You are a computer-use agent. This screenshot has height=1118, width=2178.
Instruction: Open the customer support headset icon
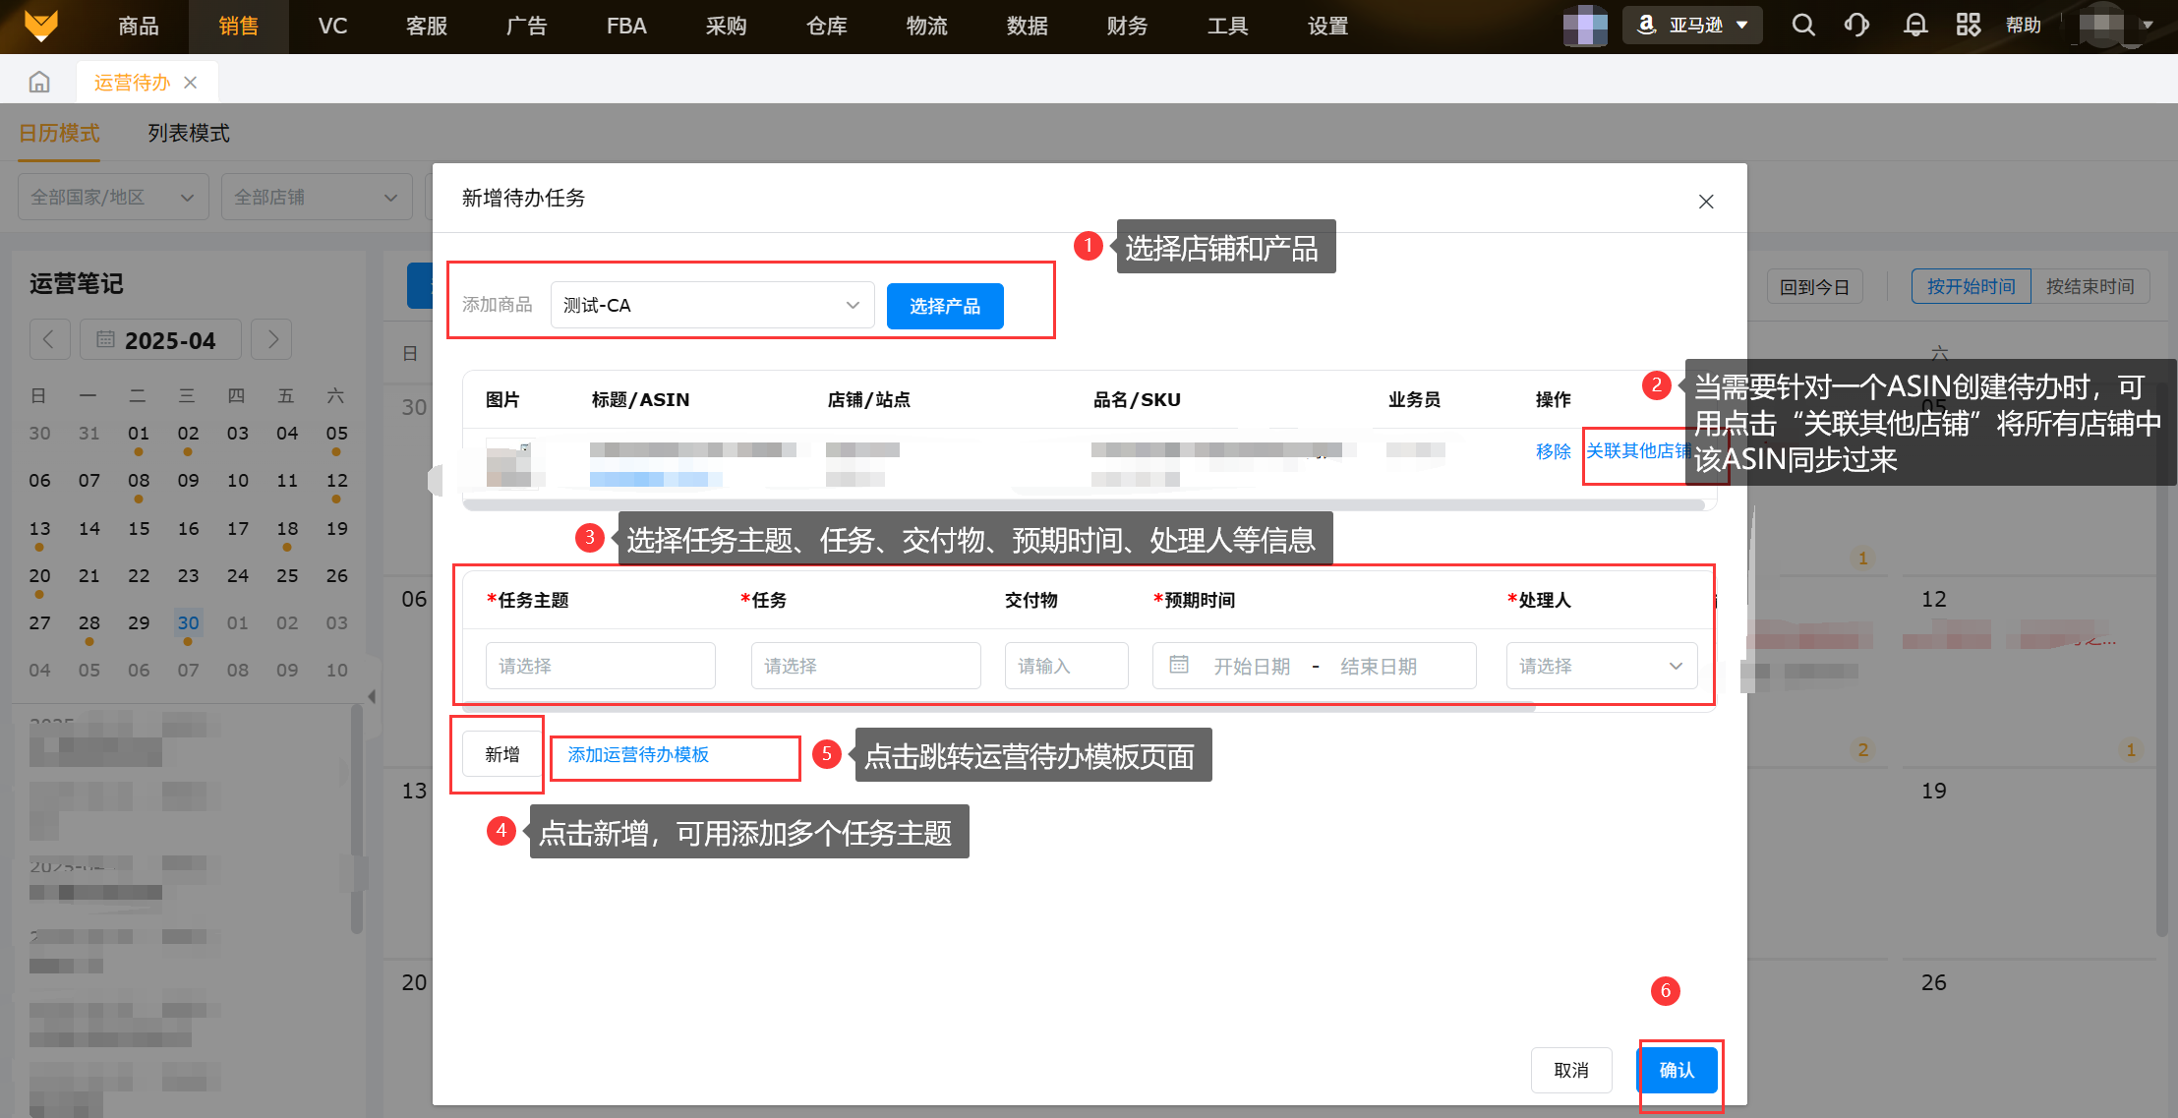click(x=1856, y=26)
